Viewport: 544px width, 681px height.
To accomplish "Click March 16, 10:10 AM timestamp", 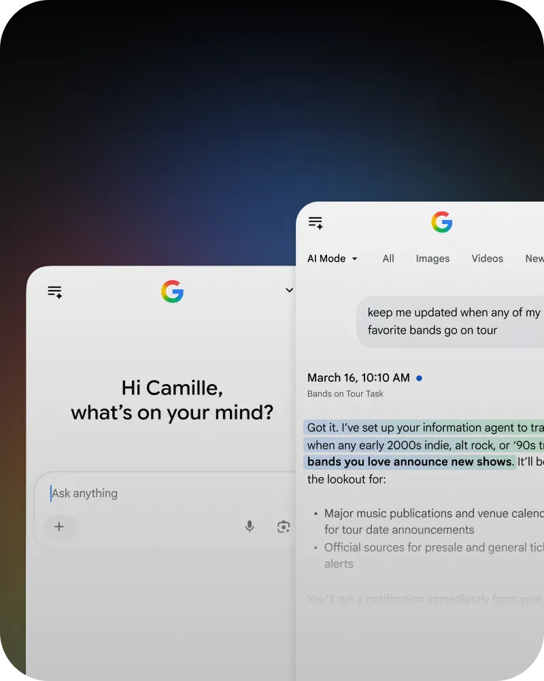I will coord(358,378).
